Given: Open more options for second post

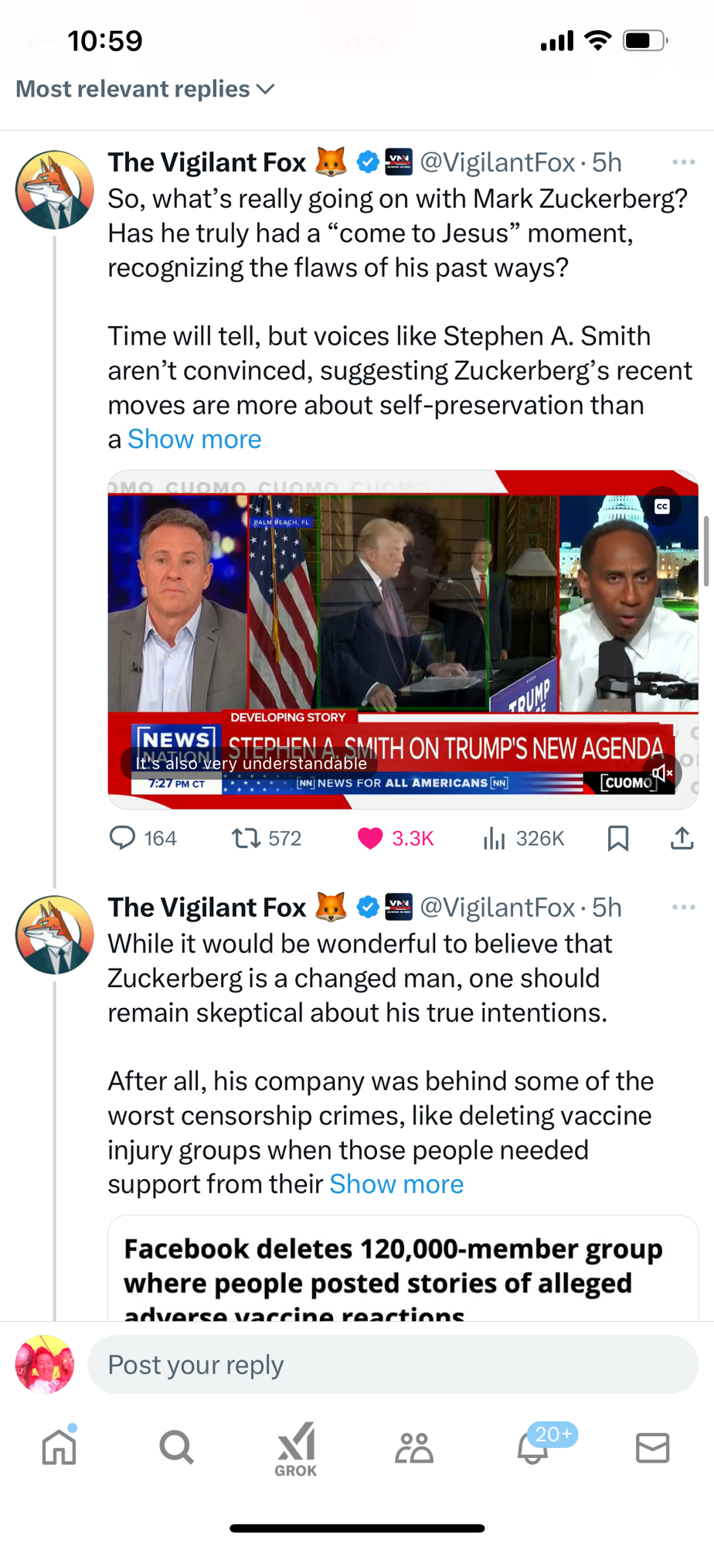Looking at the screenshot, I should [683, 908].
